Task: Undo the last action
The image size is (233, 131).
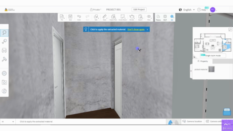Action: coord(79,17)
